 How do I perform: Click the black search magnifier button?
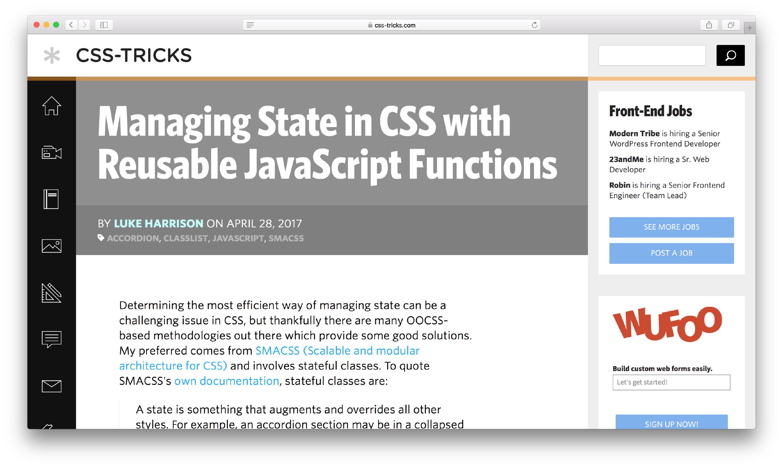click(x=730, y=55)
